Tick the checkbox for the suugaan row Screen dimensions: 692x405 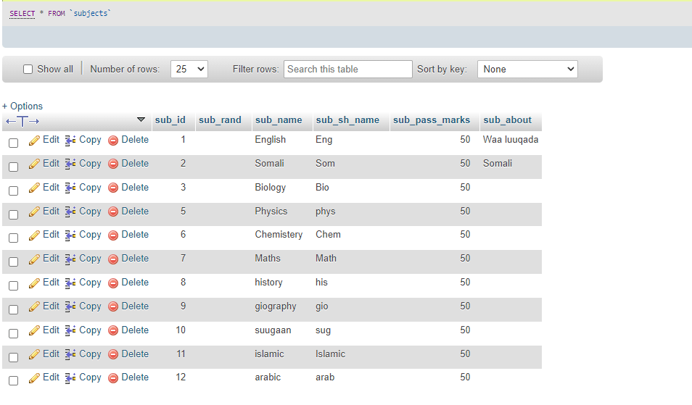click(x=14, y=333)
